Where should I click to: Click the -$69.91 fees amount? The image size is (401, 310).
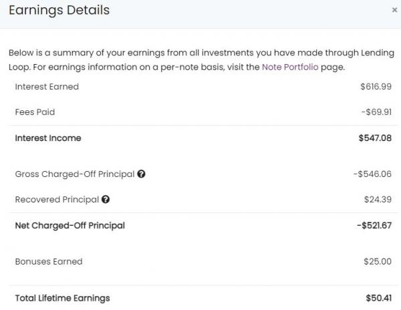tap(375, 112)
